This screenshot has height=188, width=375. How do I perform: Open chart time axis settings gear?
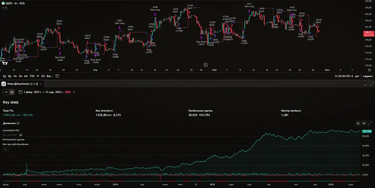tap(370, 70)
